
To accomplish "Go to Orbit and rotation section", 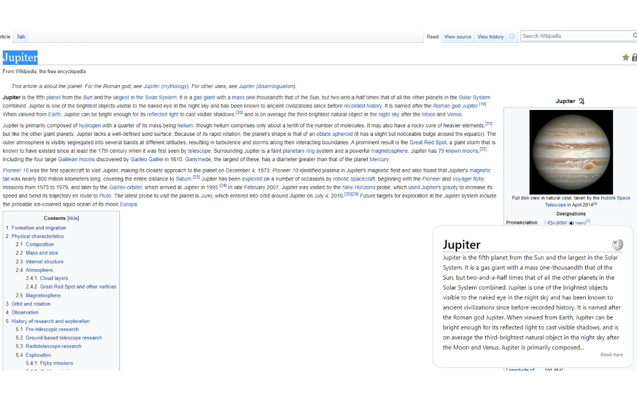I will pyautogui.click(x=31, y=304).
